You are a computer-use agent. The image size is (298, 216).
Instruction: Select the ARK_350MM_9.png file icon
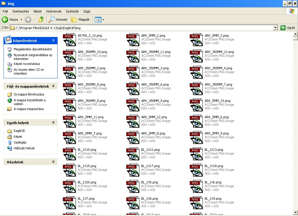[x=133, y=105]
